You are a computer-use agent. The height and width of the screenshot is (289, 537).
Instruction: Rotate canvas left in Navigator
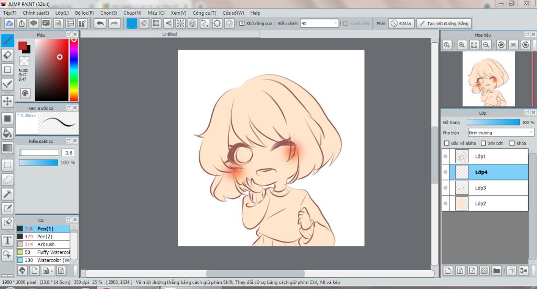coord(501,45)
